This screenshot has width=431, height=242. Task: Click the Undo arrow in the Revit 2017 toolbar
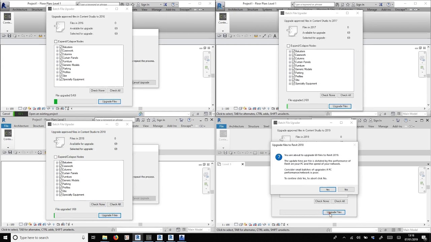point(238,36)
